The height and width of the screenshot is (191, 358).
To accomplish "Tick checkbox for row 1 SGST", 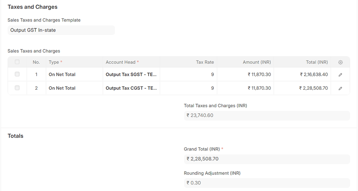I will coord(17,74).
